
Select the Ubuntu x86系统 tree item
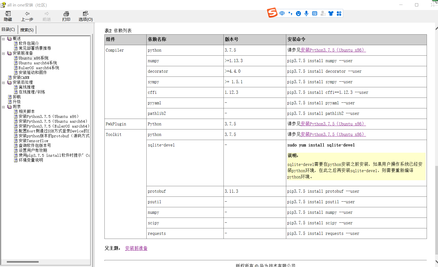[x=34, y=58]
